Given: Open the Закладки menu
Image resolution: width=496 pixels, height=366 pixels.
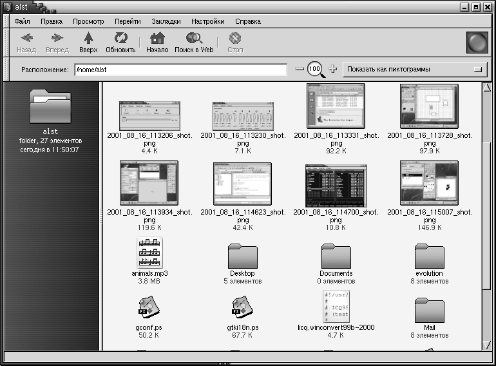Looking at the screenshot, I should coord(166,21).
